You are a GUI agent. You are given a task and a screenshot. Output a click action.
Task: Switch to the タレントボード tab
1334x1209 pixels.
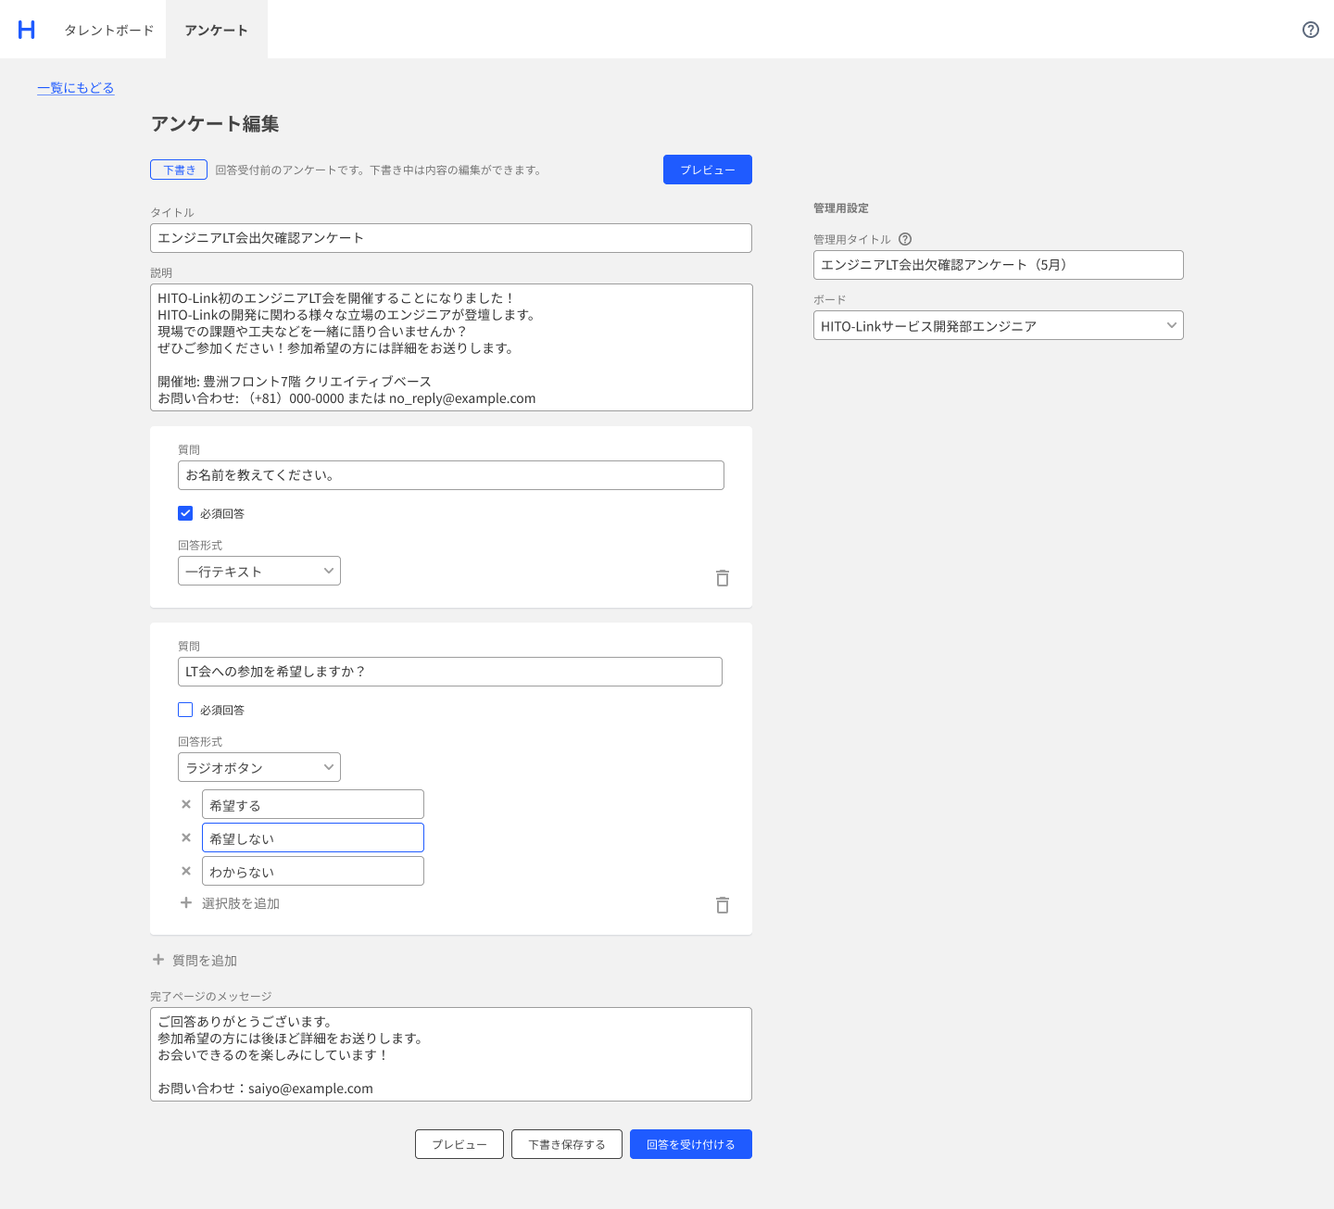[109, 30]
